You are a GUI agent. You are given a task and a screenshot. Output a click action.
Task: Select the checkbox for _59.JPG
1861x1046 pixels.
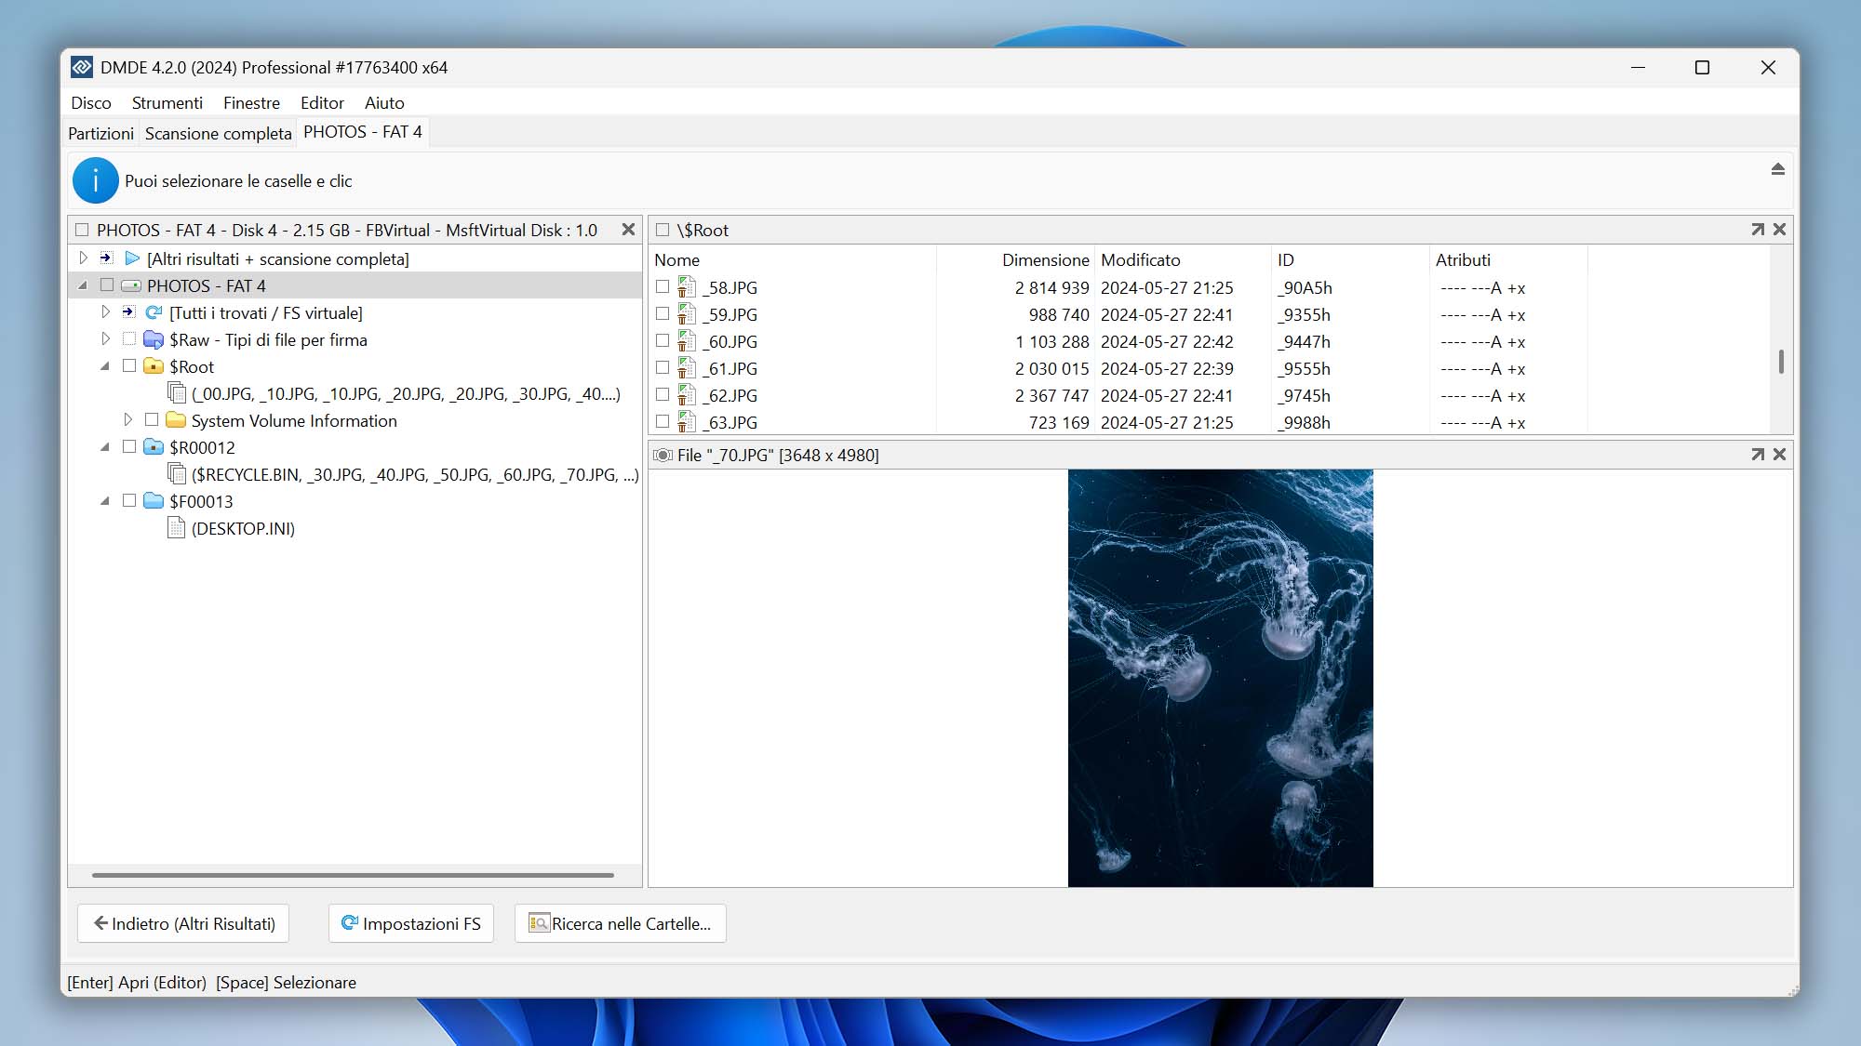pos(663,314)
